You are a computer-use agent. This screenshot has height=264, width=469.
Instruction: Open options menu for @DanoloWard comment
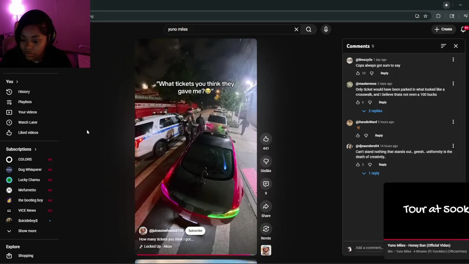453,122
